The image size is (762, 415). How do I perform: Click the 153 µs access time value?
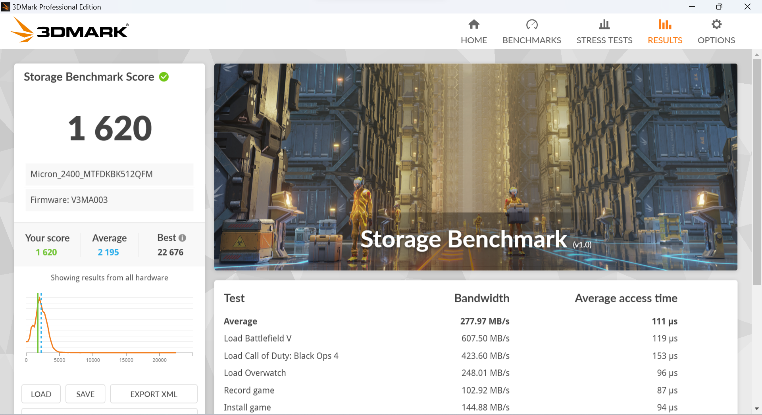coord(665,356)
